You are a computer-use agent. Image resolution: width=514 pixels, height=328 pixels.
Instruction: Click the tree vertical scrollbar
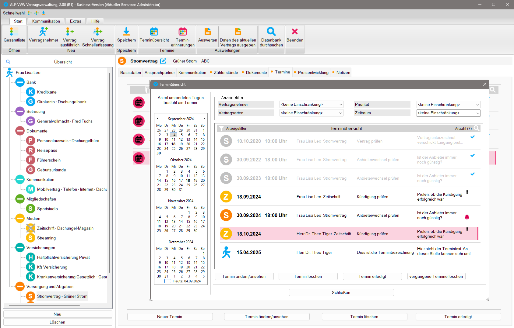(109, 173)
